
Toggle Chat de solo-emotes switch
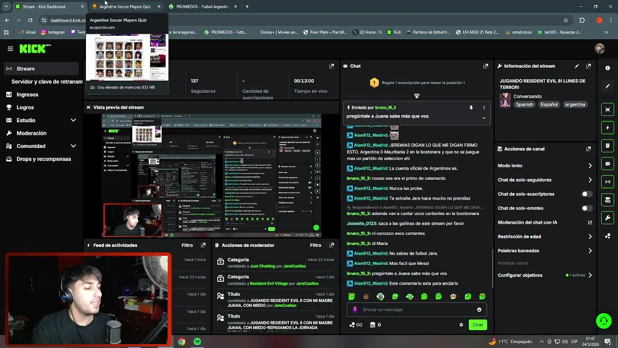point(587,208)
